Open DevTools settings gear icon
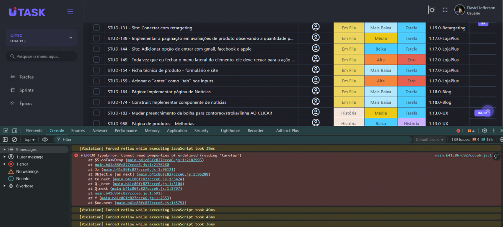 click(485, 131)
